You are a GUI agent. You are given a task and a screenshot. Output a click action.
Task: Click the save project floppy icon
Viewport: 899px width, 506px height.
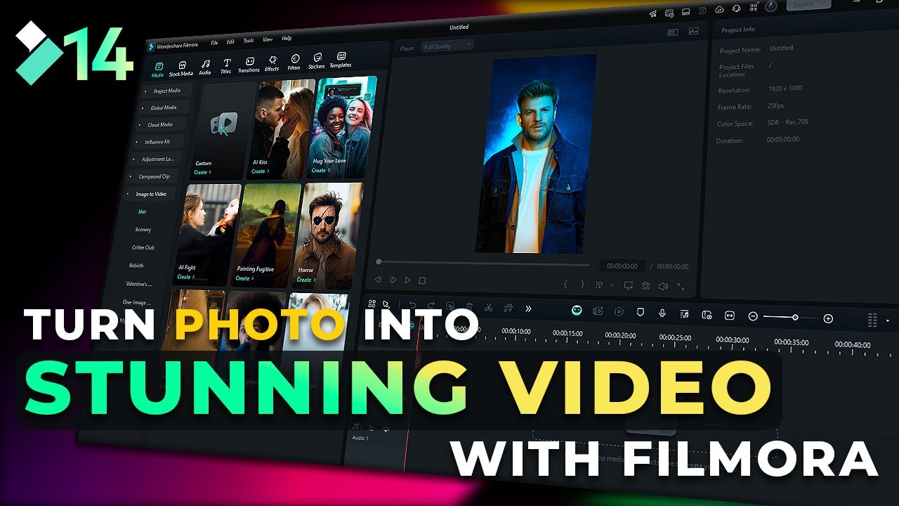(x=703, y=11)
